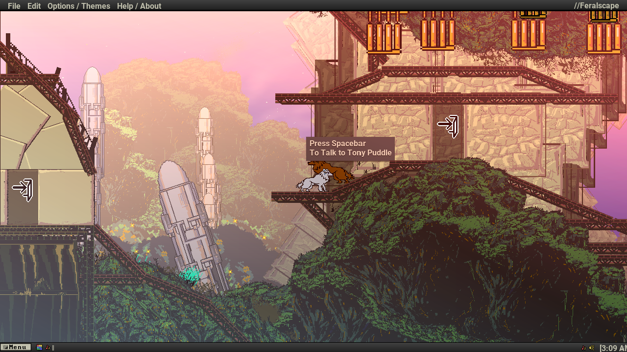This screenshot has width=627, height=352.
Task: Click the //Feralscape title label
Action: [598, 5]
